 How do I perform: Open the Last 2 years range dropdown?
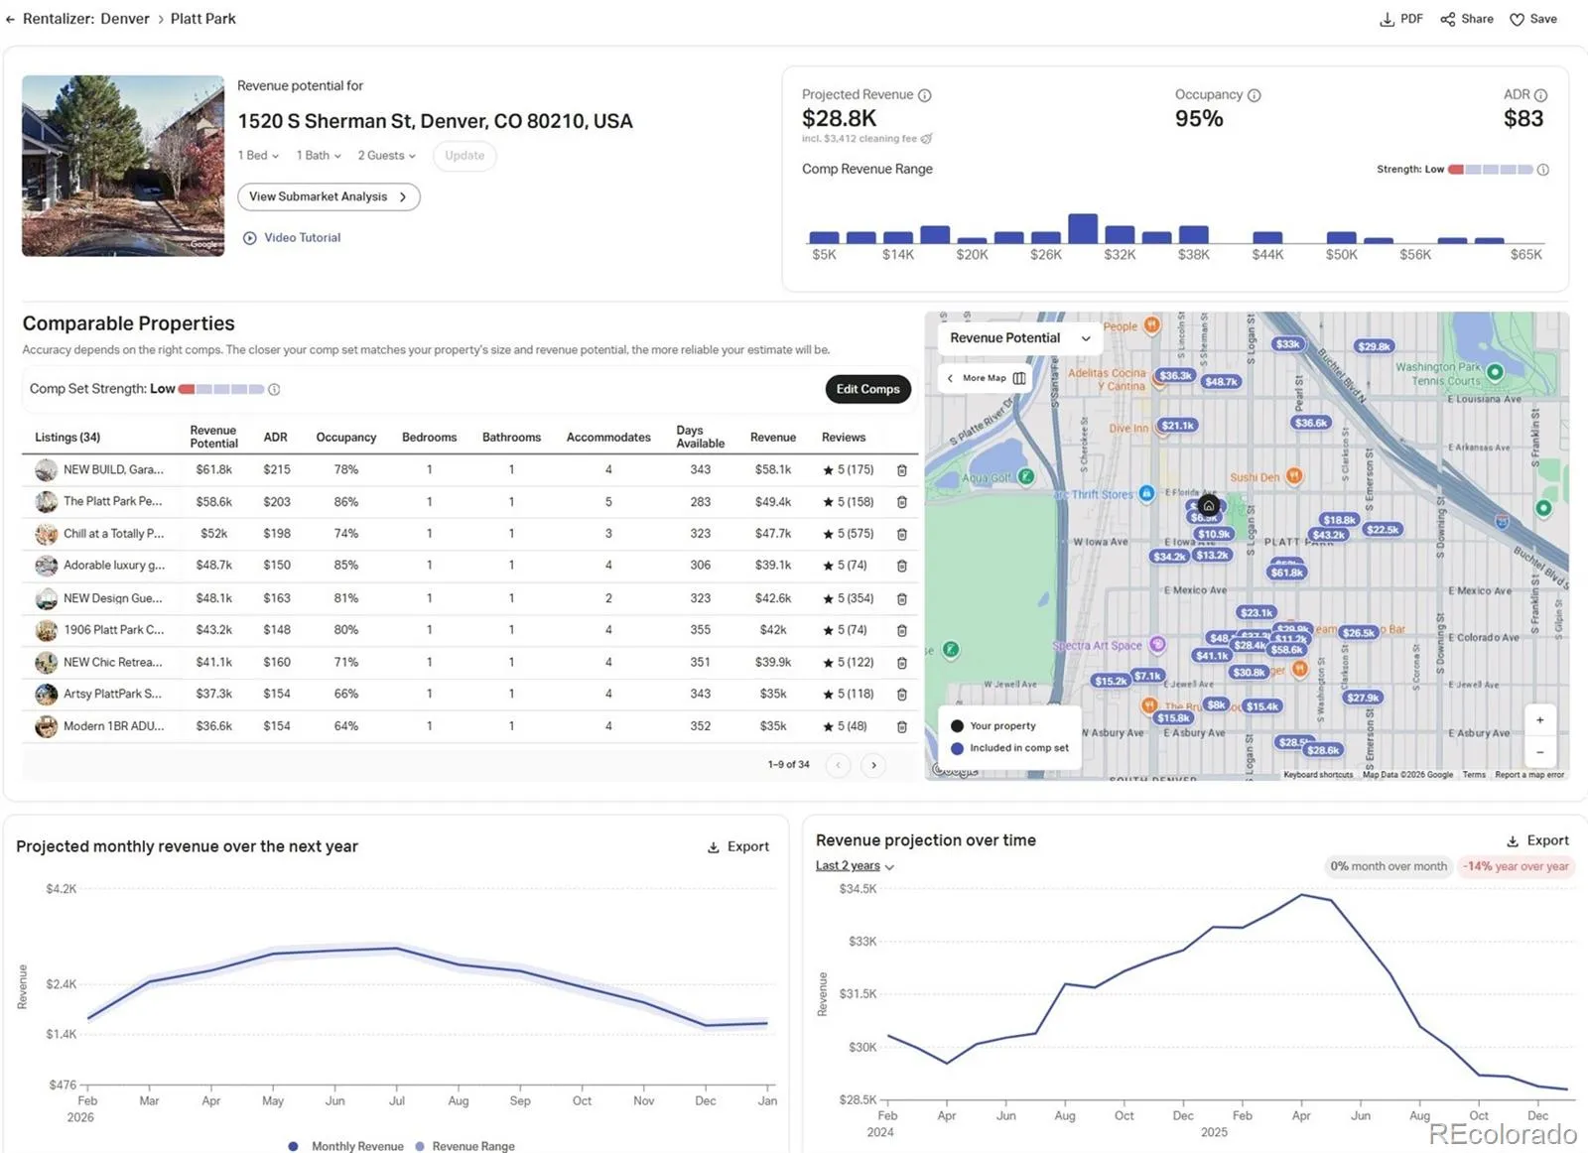click(855, 866)
